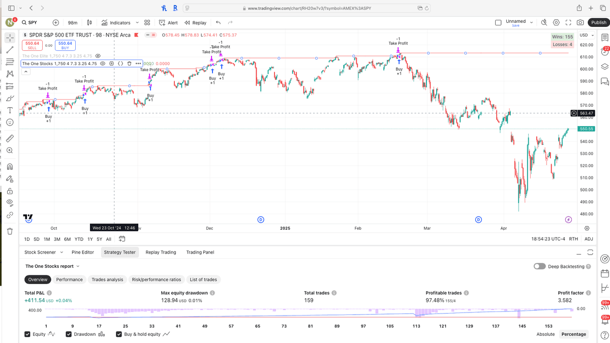Select the ruler measure tool
Screen dimensions: 610x343
10,138
